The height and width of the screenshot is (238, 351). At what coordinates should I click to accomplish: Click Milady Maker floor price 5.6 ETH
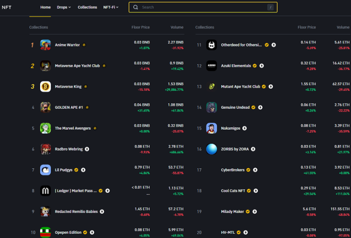coord(309,209)
